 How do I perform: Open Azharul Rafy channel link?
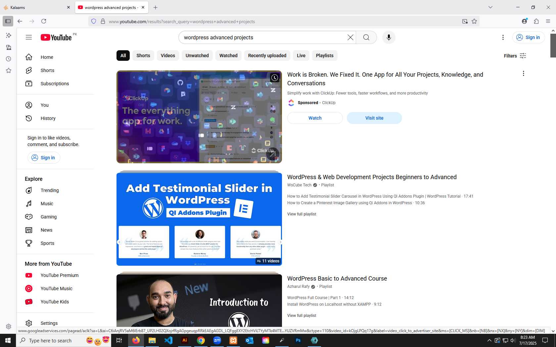coord(298,287)
